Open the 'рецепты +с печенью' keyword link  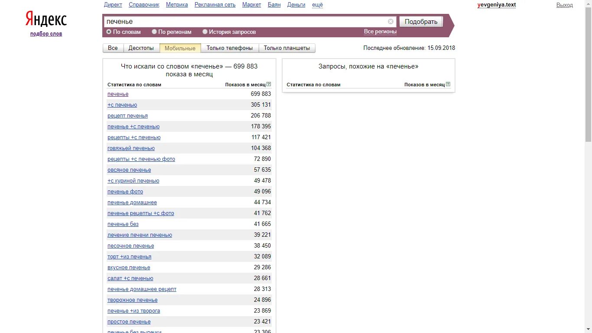[x=134, y=137]
